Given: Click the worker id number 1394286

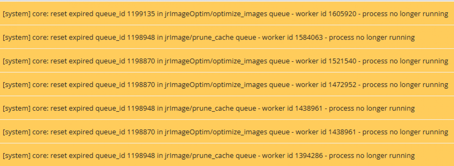Looking at the screenshot, I should point(309,155).
